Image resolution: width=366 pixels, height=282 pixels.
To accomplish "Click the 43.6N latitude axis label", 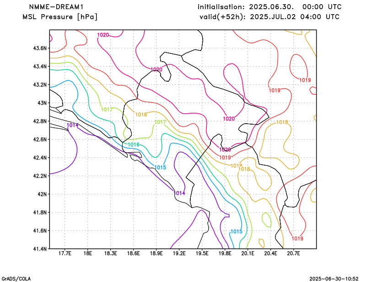I will point(40,48).
